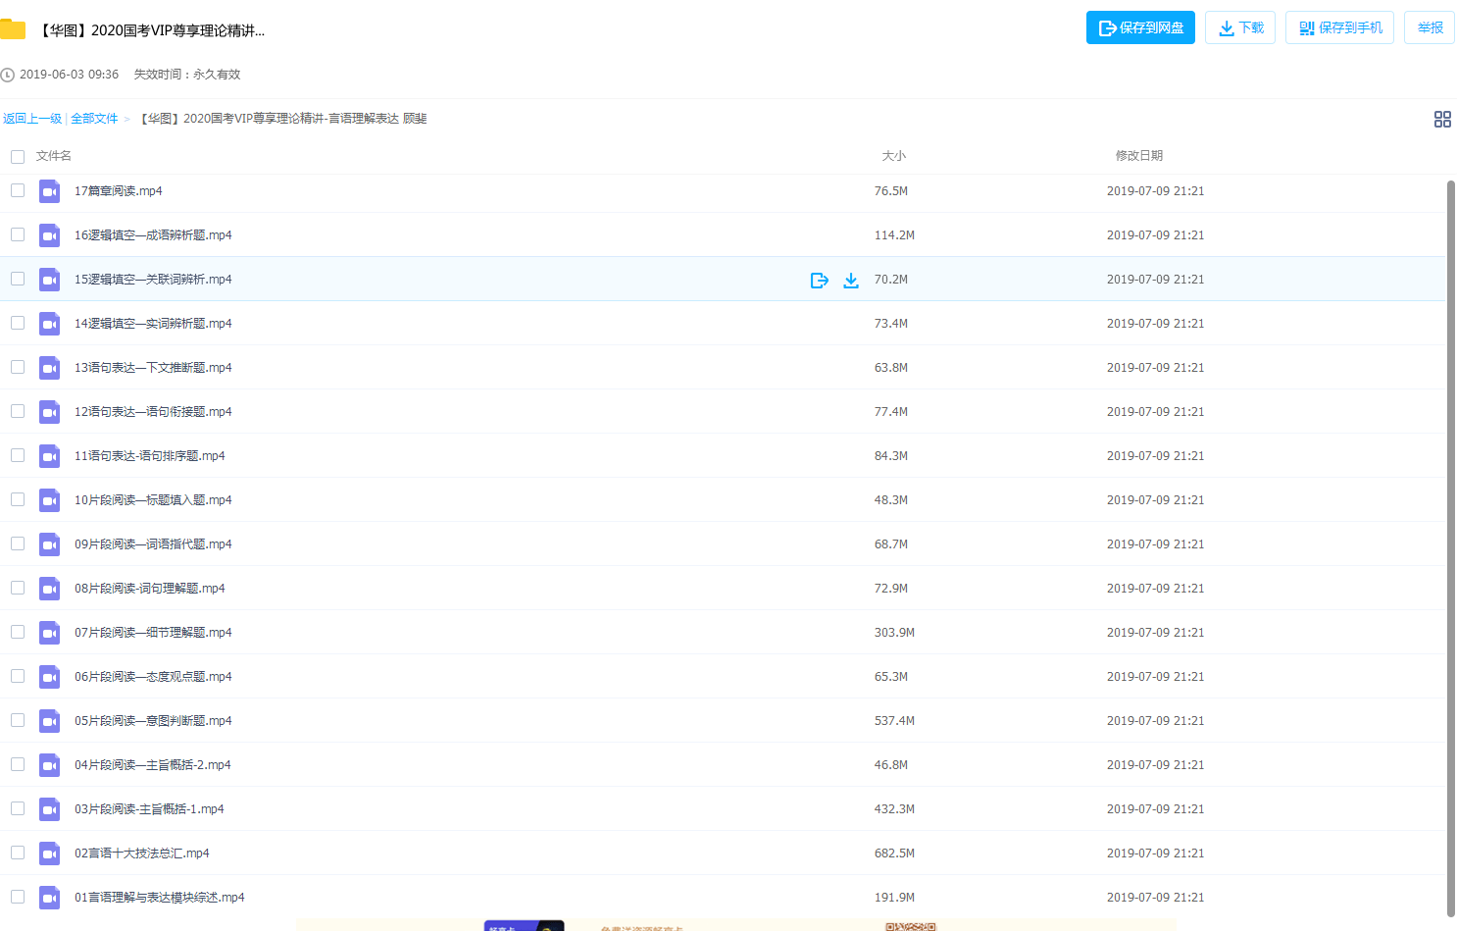Open file 04片段阅读—主旨概括-2.mp4
This screenshot has height=931, width=1457.
coord(153,765)
